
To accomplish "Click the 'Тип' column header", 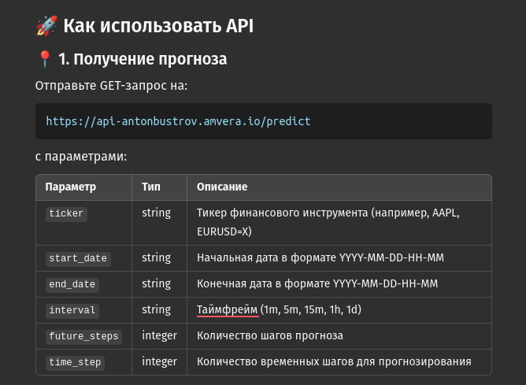I will (x=151, y=187).
